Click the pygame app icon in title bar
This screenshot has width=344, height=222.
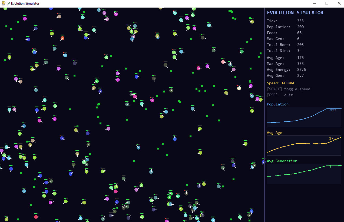click(x=4, y=4)
